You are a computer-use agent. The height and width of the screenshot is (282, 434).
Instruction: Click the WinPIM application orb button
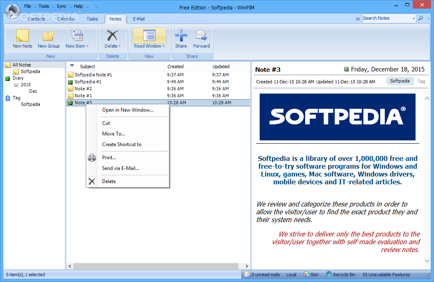[12, 11]
